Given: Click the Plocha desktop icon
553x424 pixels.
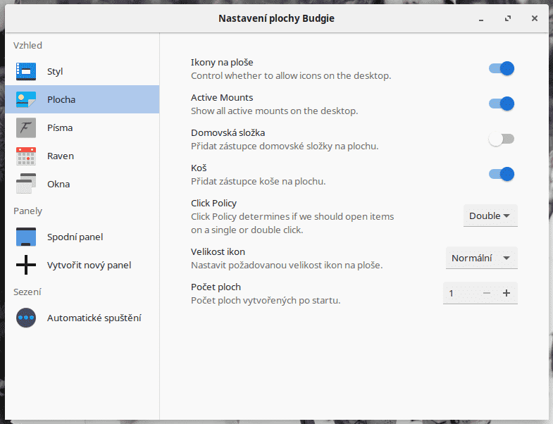Looking at the screenshot, I should pyautogui.click(x=26, y=99).
